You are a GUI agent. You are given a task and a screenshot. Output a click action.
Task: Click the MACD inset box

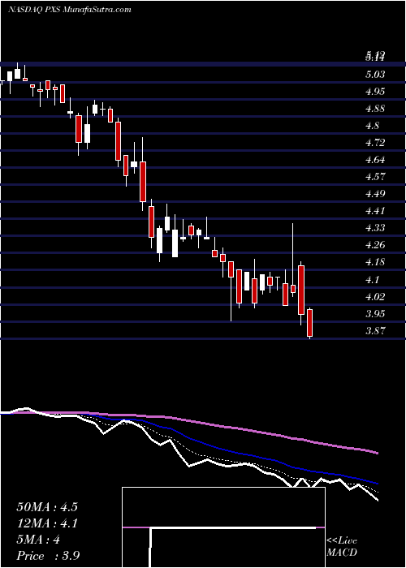click(223, 527)
